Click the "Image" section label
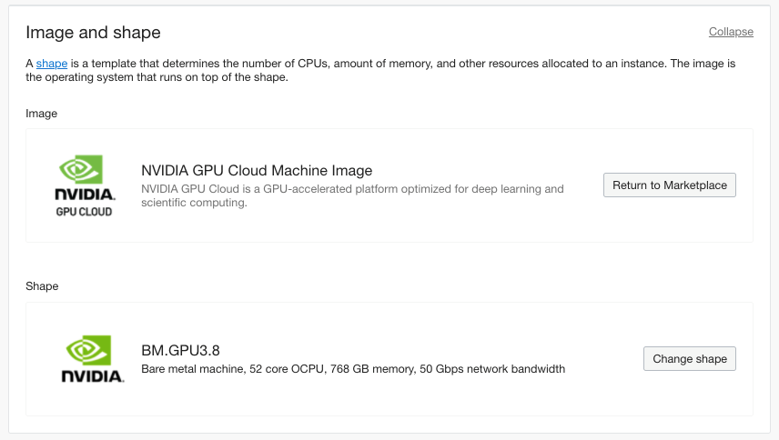Viewport: 779px width, 440px height. [x=41, y=114]
